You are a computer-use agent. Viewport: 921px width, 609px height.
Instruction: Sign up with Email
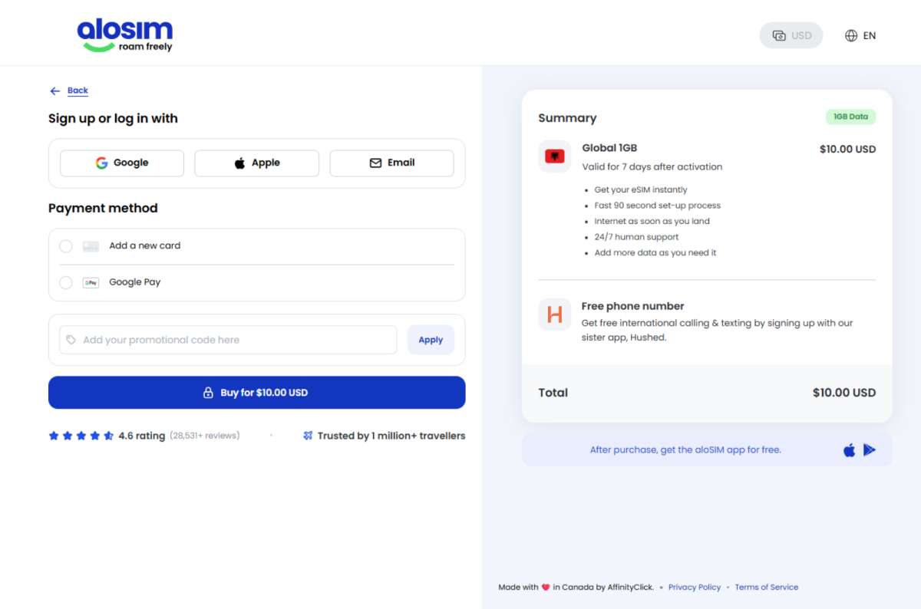coord(391,163)
